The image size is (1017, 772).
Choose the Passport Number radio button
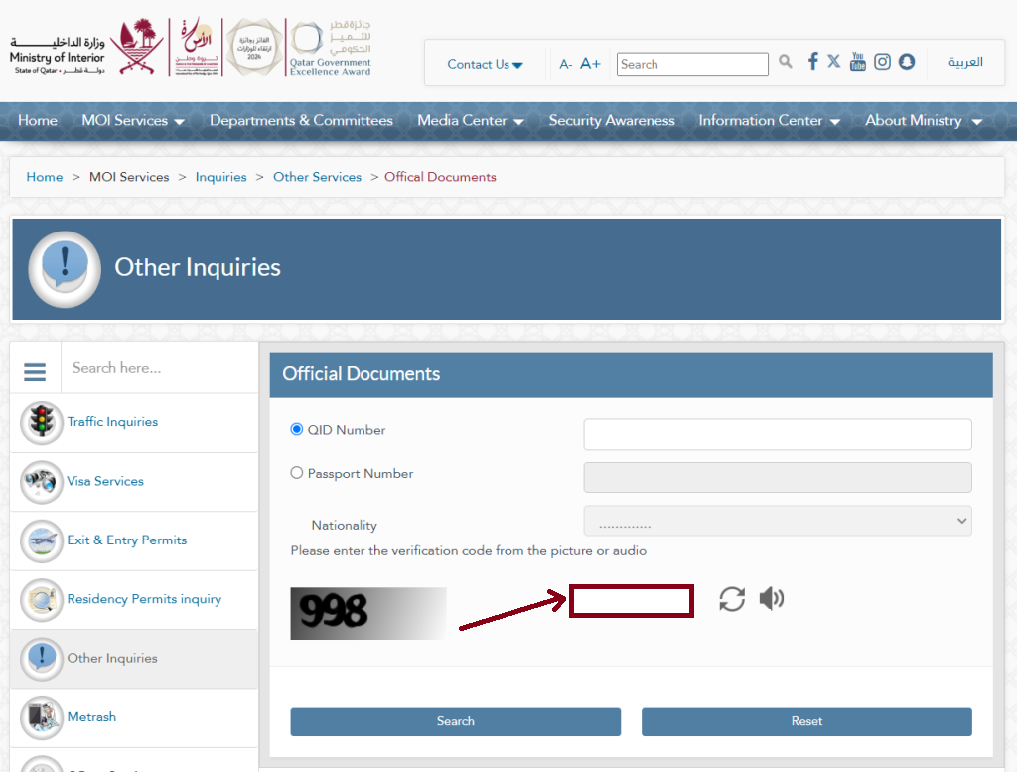296,472
